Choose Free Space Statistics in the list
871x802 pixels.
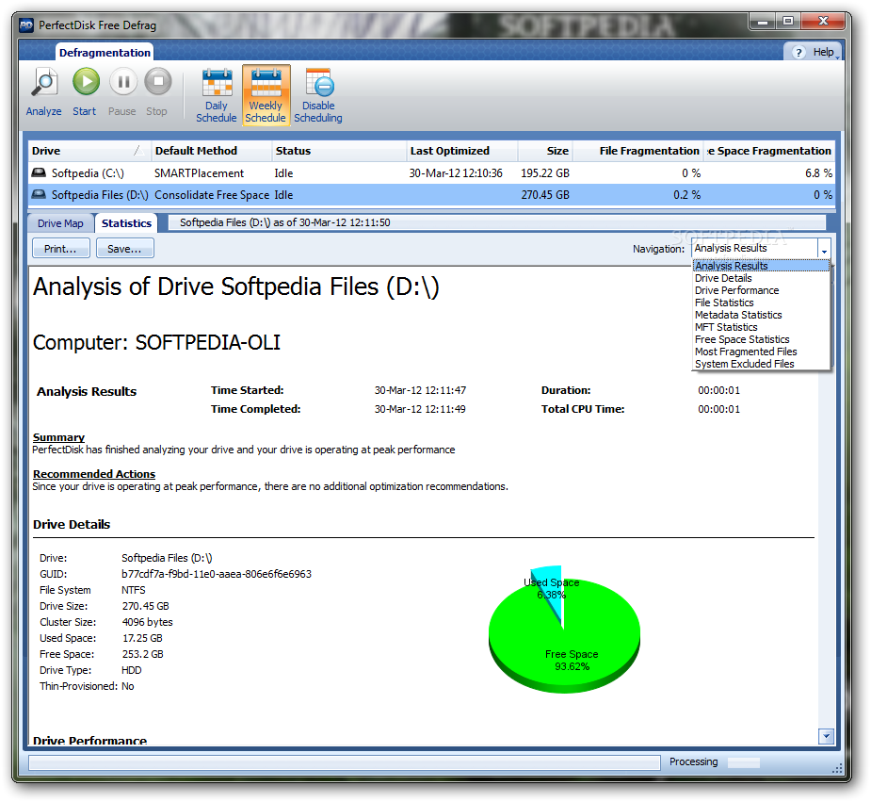coord(761,339)
